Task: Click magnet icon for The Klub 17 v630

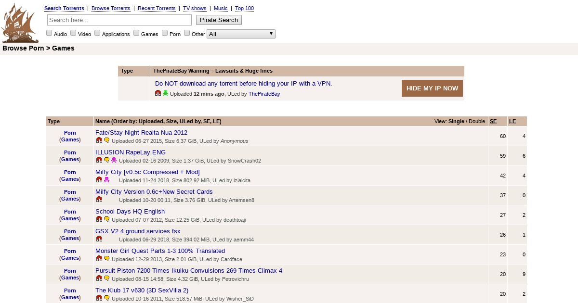Action: tap(99, 298)
